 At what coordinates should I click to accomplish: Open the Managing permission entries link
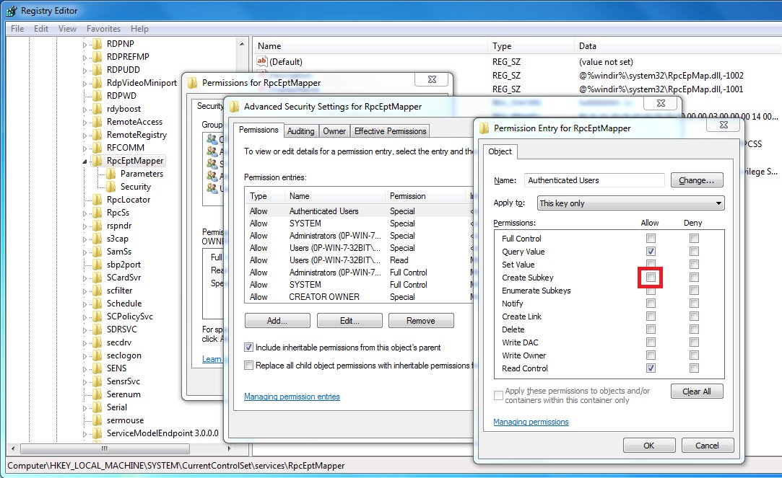pos(292,397)
